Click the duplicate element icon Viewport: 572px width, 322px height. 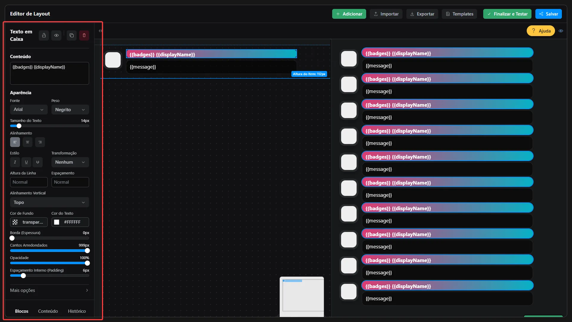(71, 35)
